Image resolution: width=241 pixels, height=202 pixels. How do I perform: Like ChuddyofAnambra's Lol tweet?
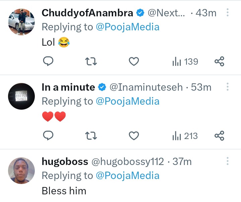(x=134, y=62)
